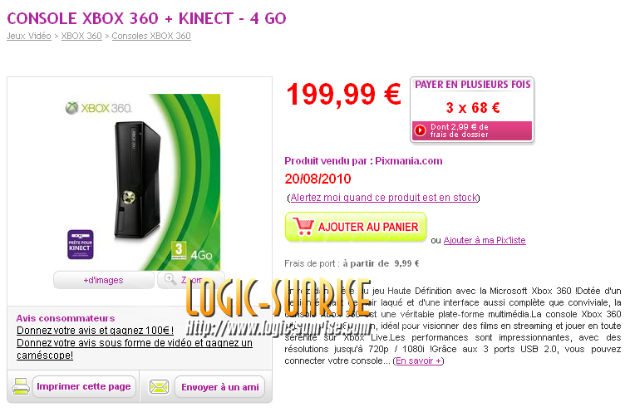The width and height of the screenshot is (630, 412).
Task: Click Imprimer cette page button
Action: click(x=84, y=386)
